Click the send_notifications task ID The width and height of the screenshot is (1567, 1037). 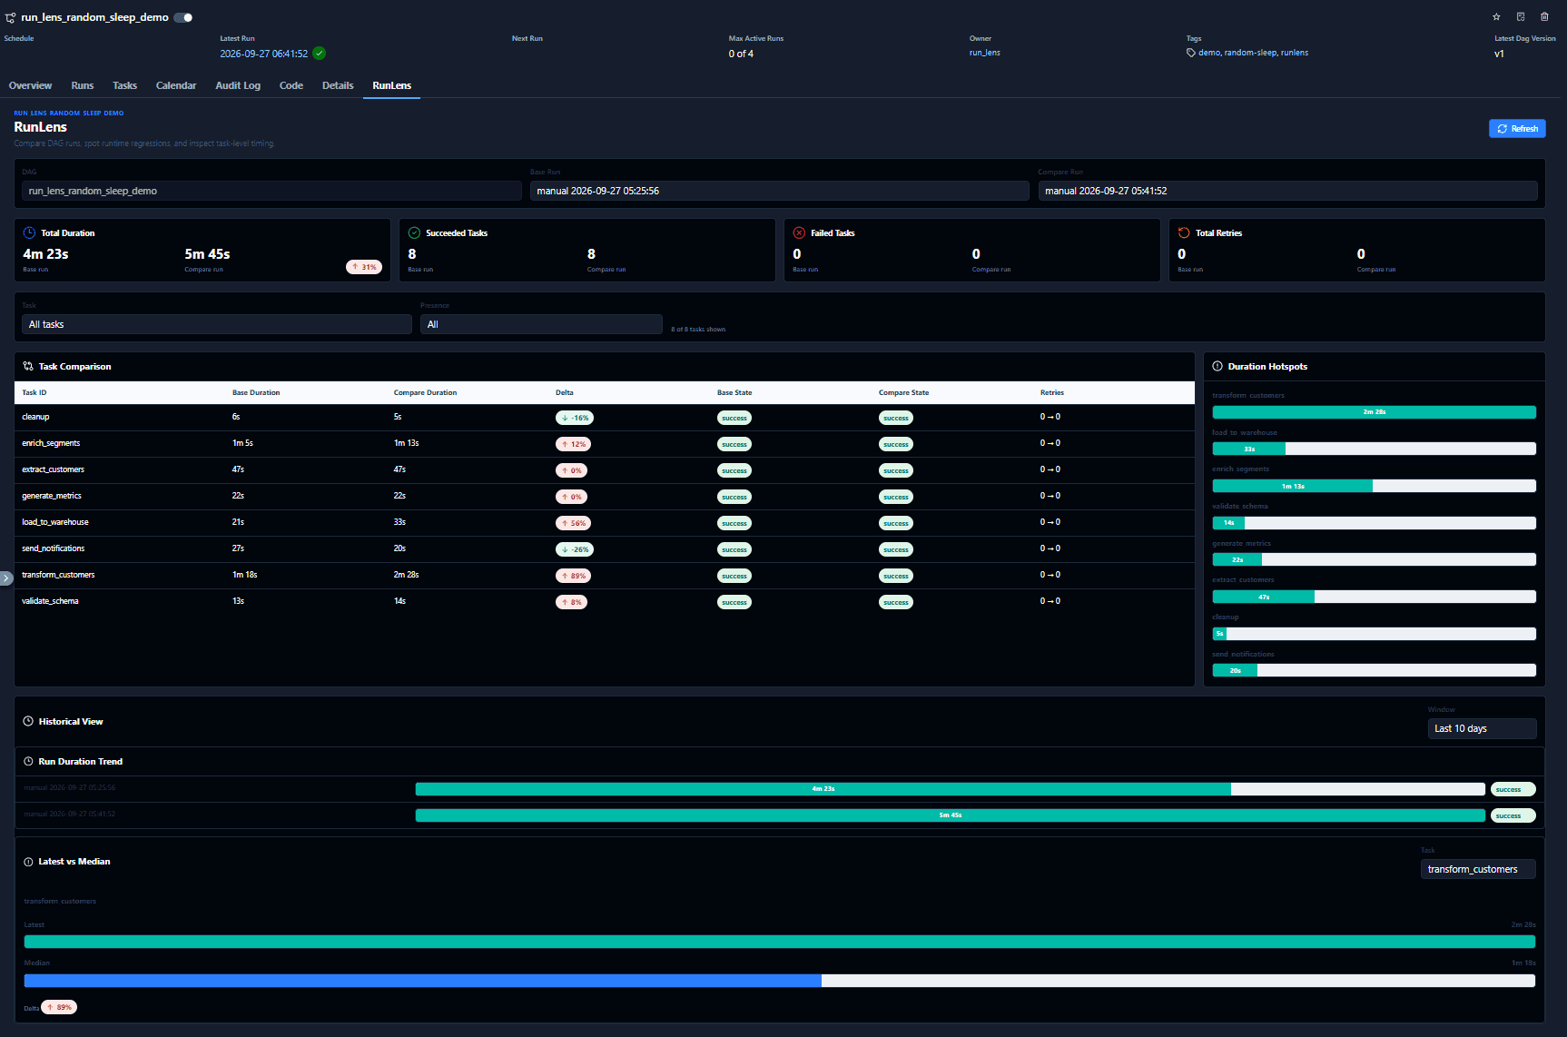[x=54, y=548]
